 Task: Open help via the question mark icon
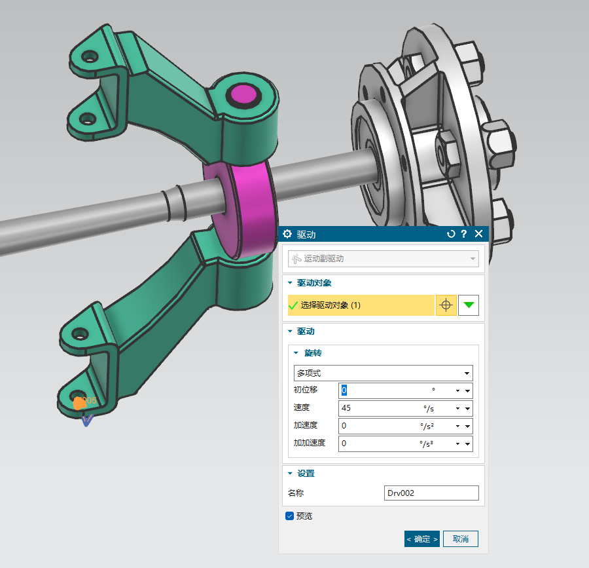coord(464,234)
